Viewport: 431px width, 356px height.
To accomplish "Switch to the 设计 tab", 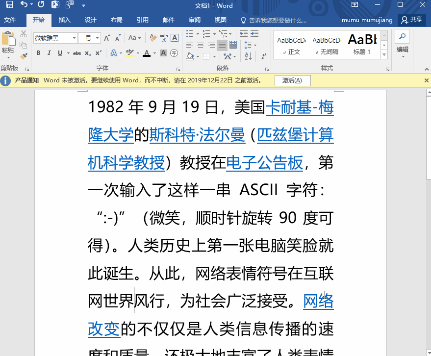I will coord(90,20).
